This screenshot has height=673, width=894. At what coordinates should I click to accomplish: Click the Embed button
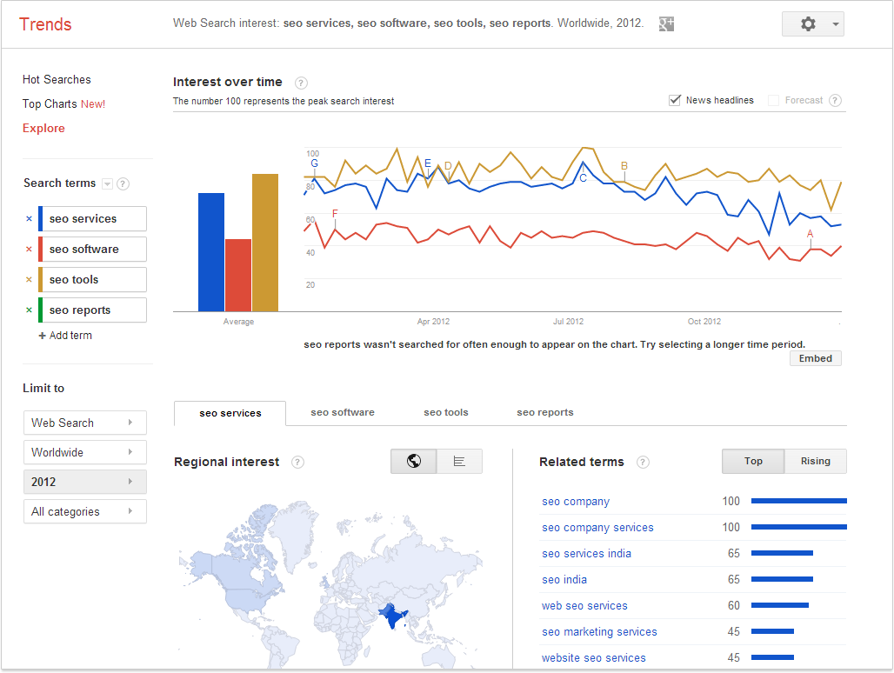(x=816, y=358)
